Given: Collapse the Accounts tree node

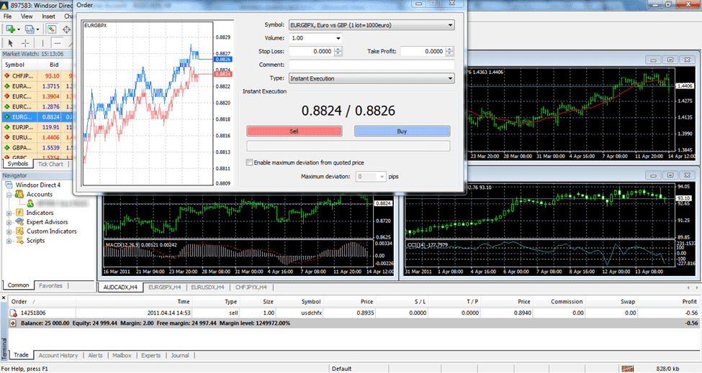Looking at the screenshot, I should click(x=9, y=195).
